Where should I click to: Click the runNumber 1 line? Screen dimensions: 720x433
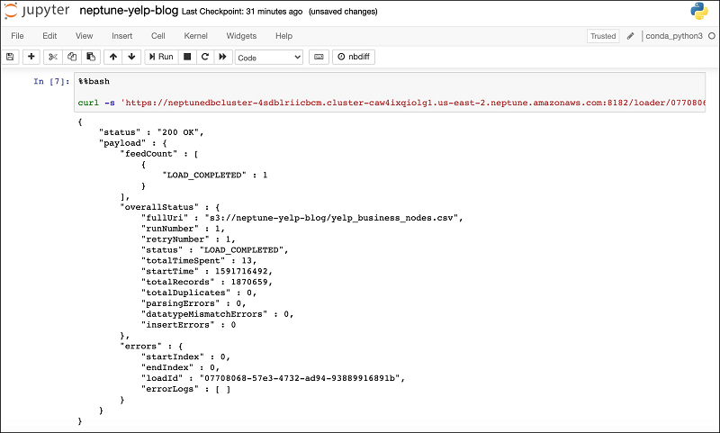184,229
